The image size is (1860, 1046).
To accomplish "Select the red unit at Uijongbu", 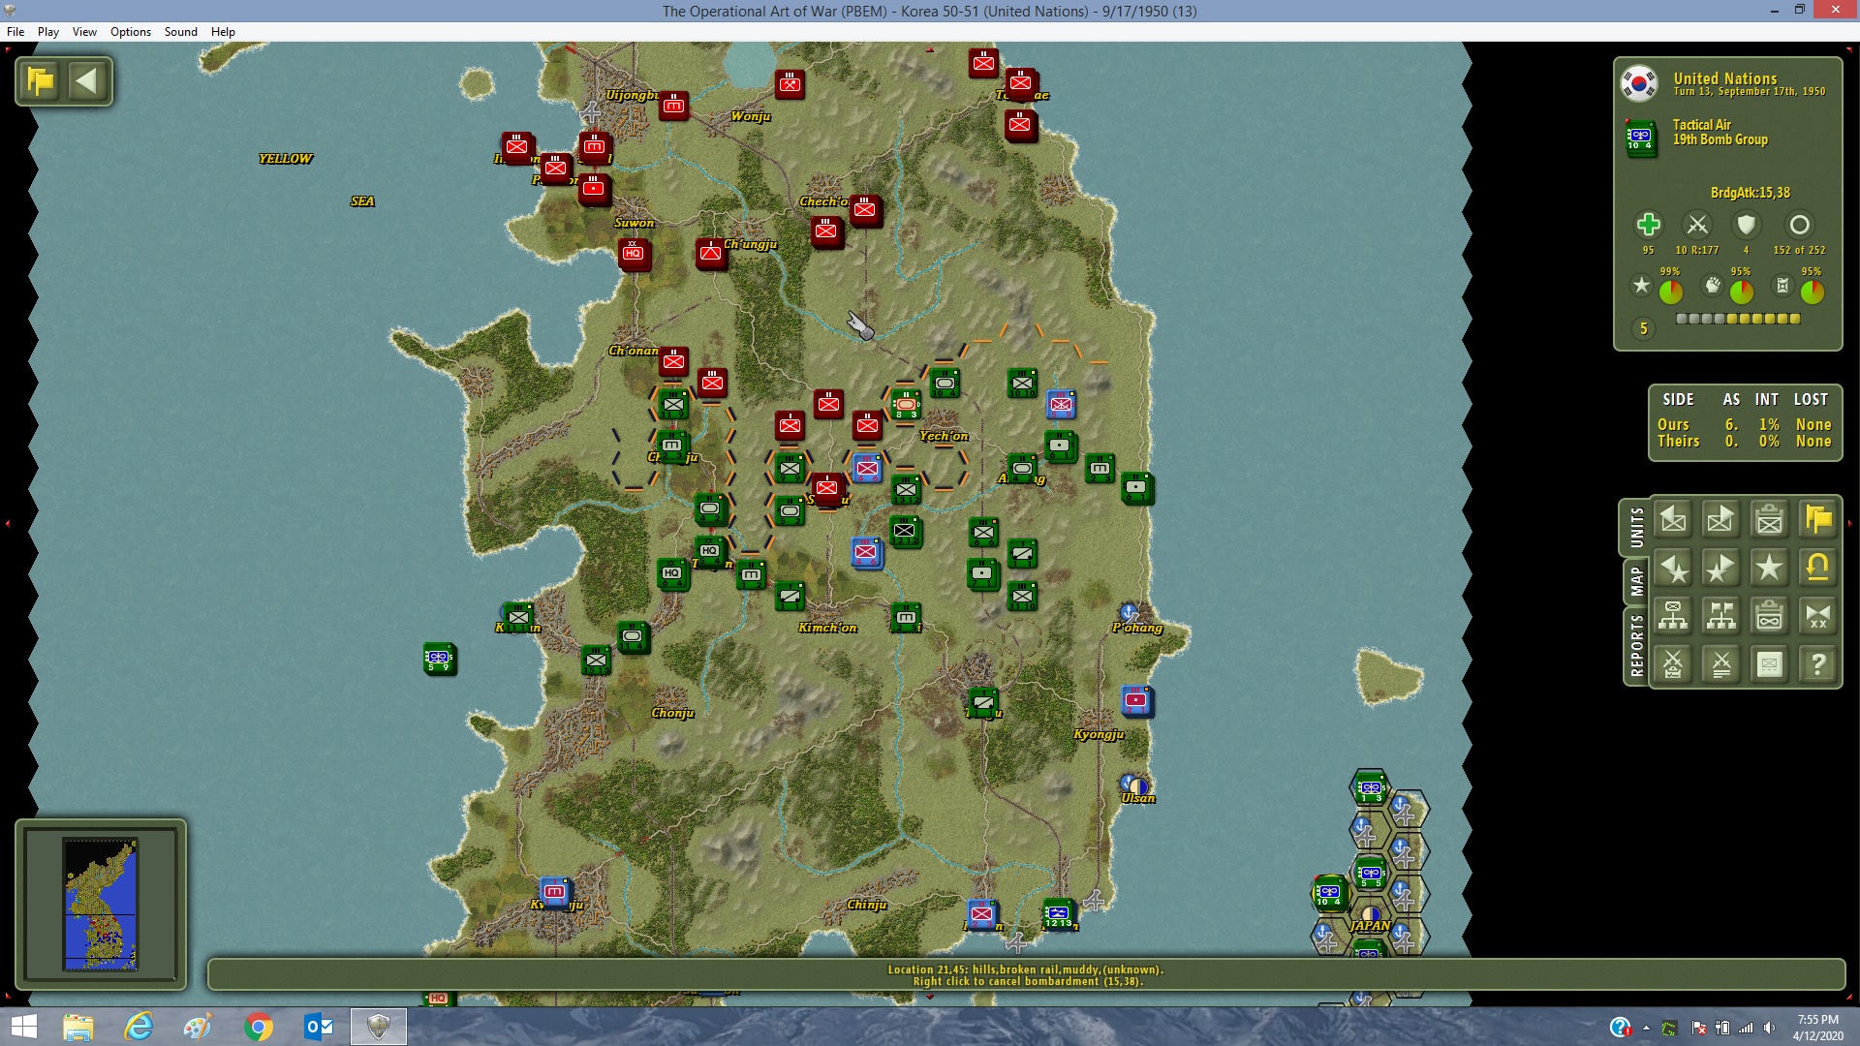I will pos(673,105).
